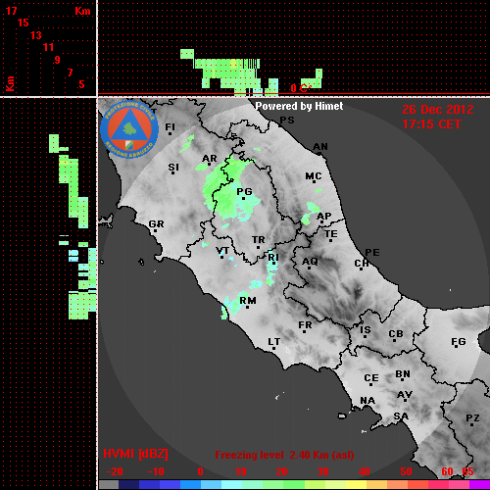Click the '40' dBZ scale value
The image size is (490, 490).
(x=364, y=471)
